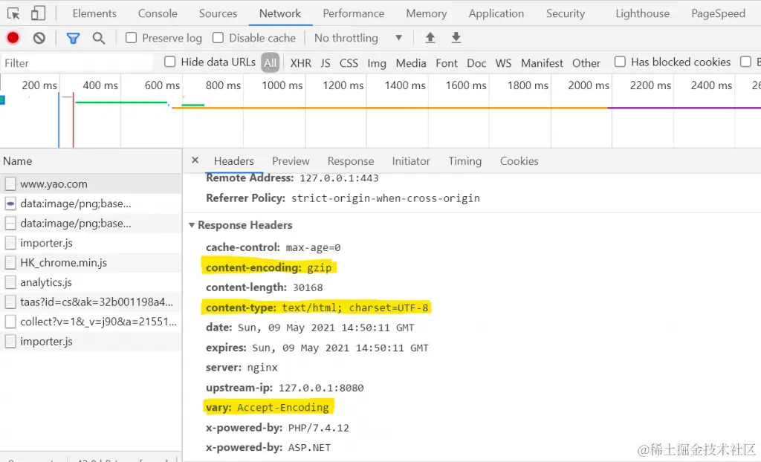Select the collect?v=1&_v=j90 request row

click(x=91, y=322)
